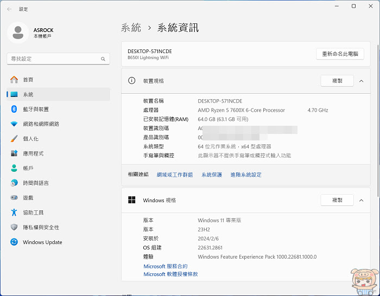
Task: Select 藍牙與裝置 menu item
Action: click(58, 109)
